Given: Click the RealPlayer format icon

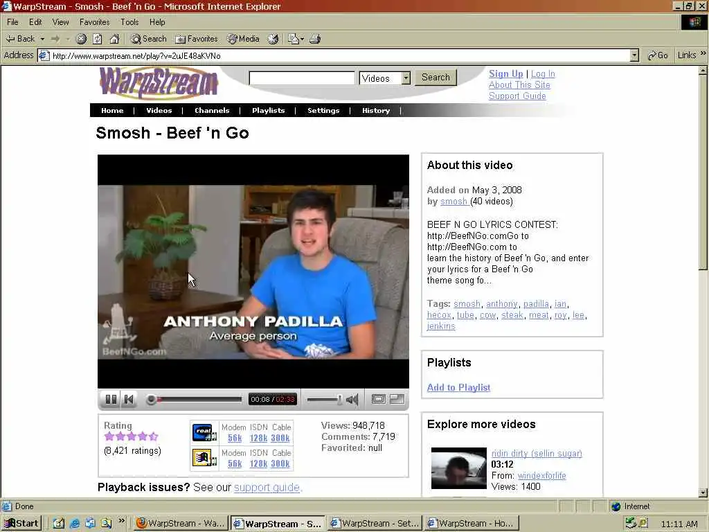Looking at the screenshot, I should [x=204, y=432].
